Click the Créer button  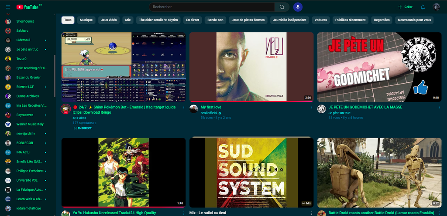[x=405, y=7]
